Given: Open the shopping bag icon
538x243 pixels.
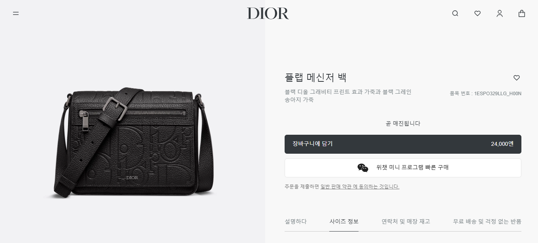Looking at the screenshot, I should 522,13.
